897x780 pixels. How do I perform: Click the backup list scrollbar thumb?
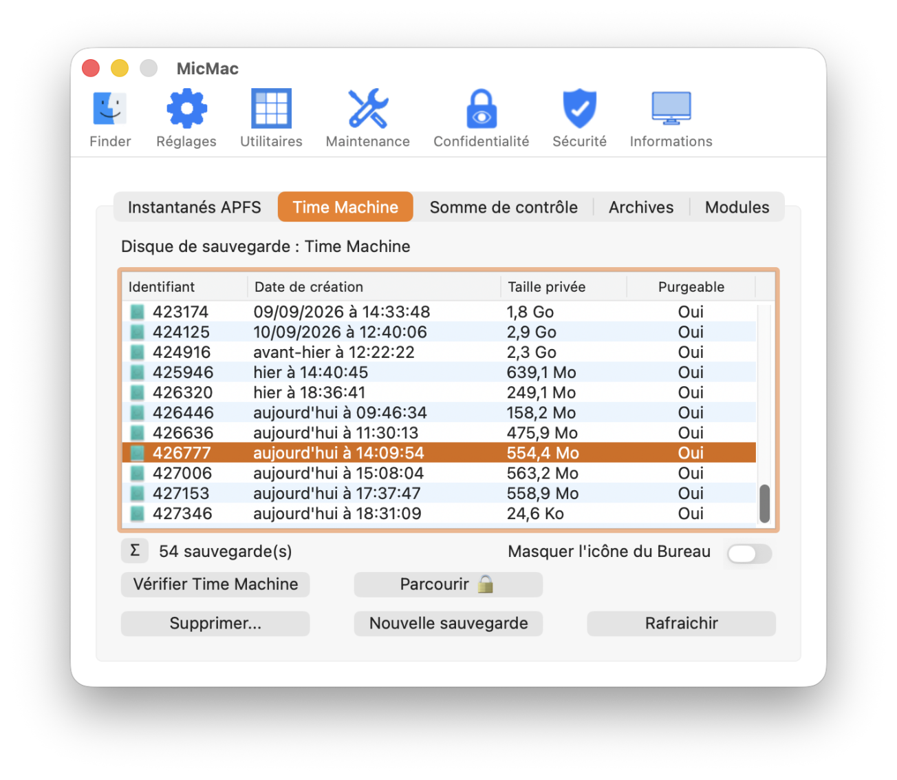[764, 504]
